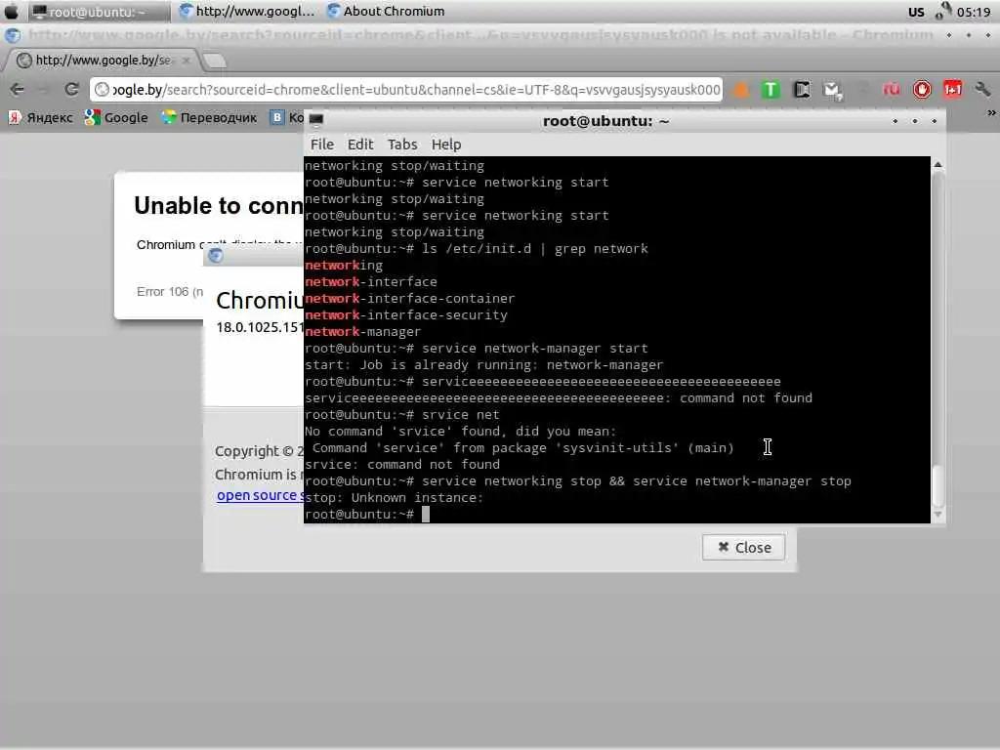
Task: Open the Переводчик bookmark
Action: [x=209, y=117]
